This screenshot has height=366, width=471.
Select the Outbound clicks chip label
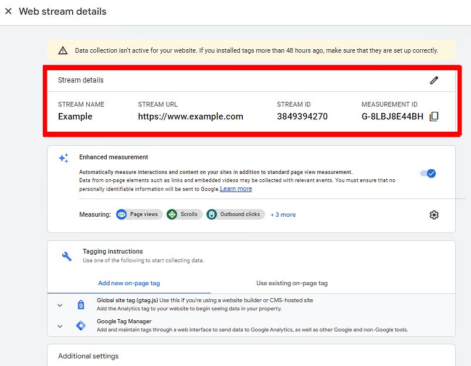pos(240,214)
